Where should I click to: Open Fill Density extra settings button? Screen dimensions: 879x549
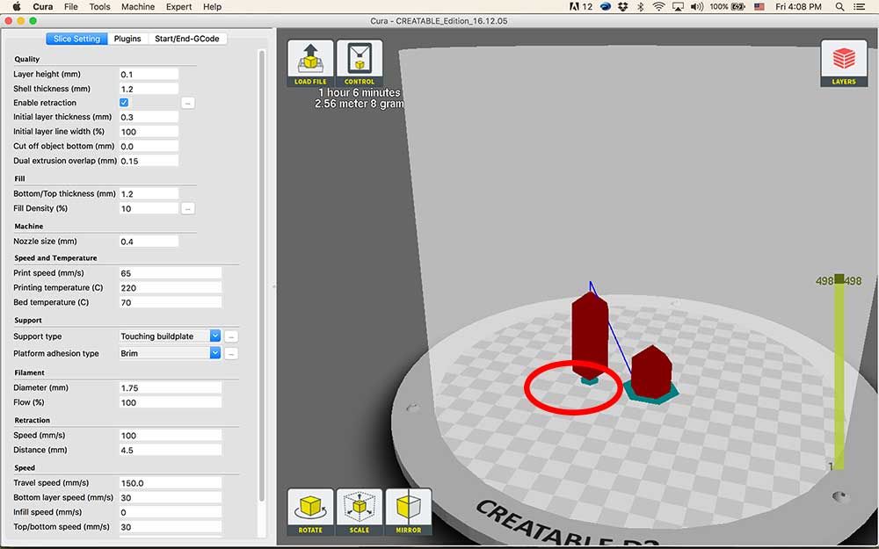tap(188, 208)
